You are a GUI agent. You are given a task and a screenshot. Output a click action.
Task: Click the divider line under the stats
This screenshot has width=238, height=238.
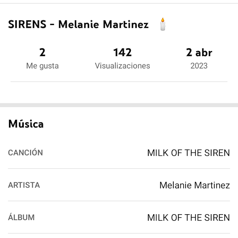pyautogui.click(x=119, y=81)
